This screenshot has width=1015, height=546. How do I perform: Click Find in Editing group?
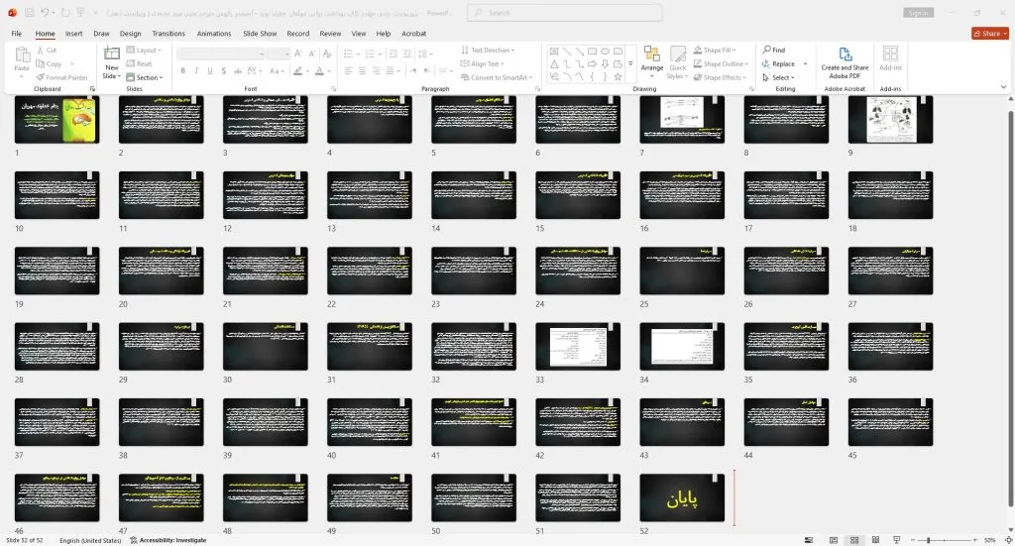[x=774, y=50]
